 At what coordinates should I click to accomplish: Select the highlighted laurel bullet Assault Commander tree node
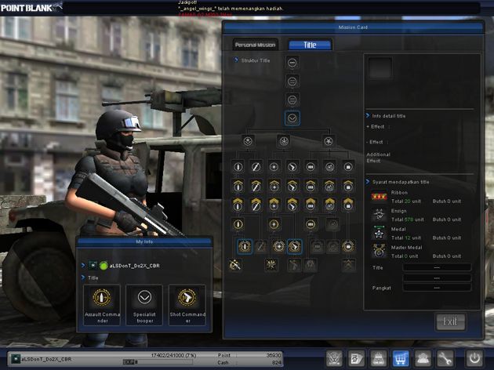[245, 246]
